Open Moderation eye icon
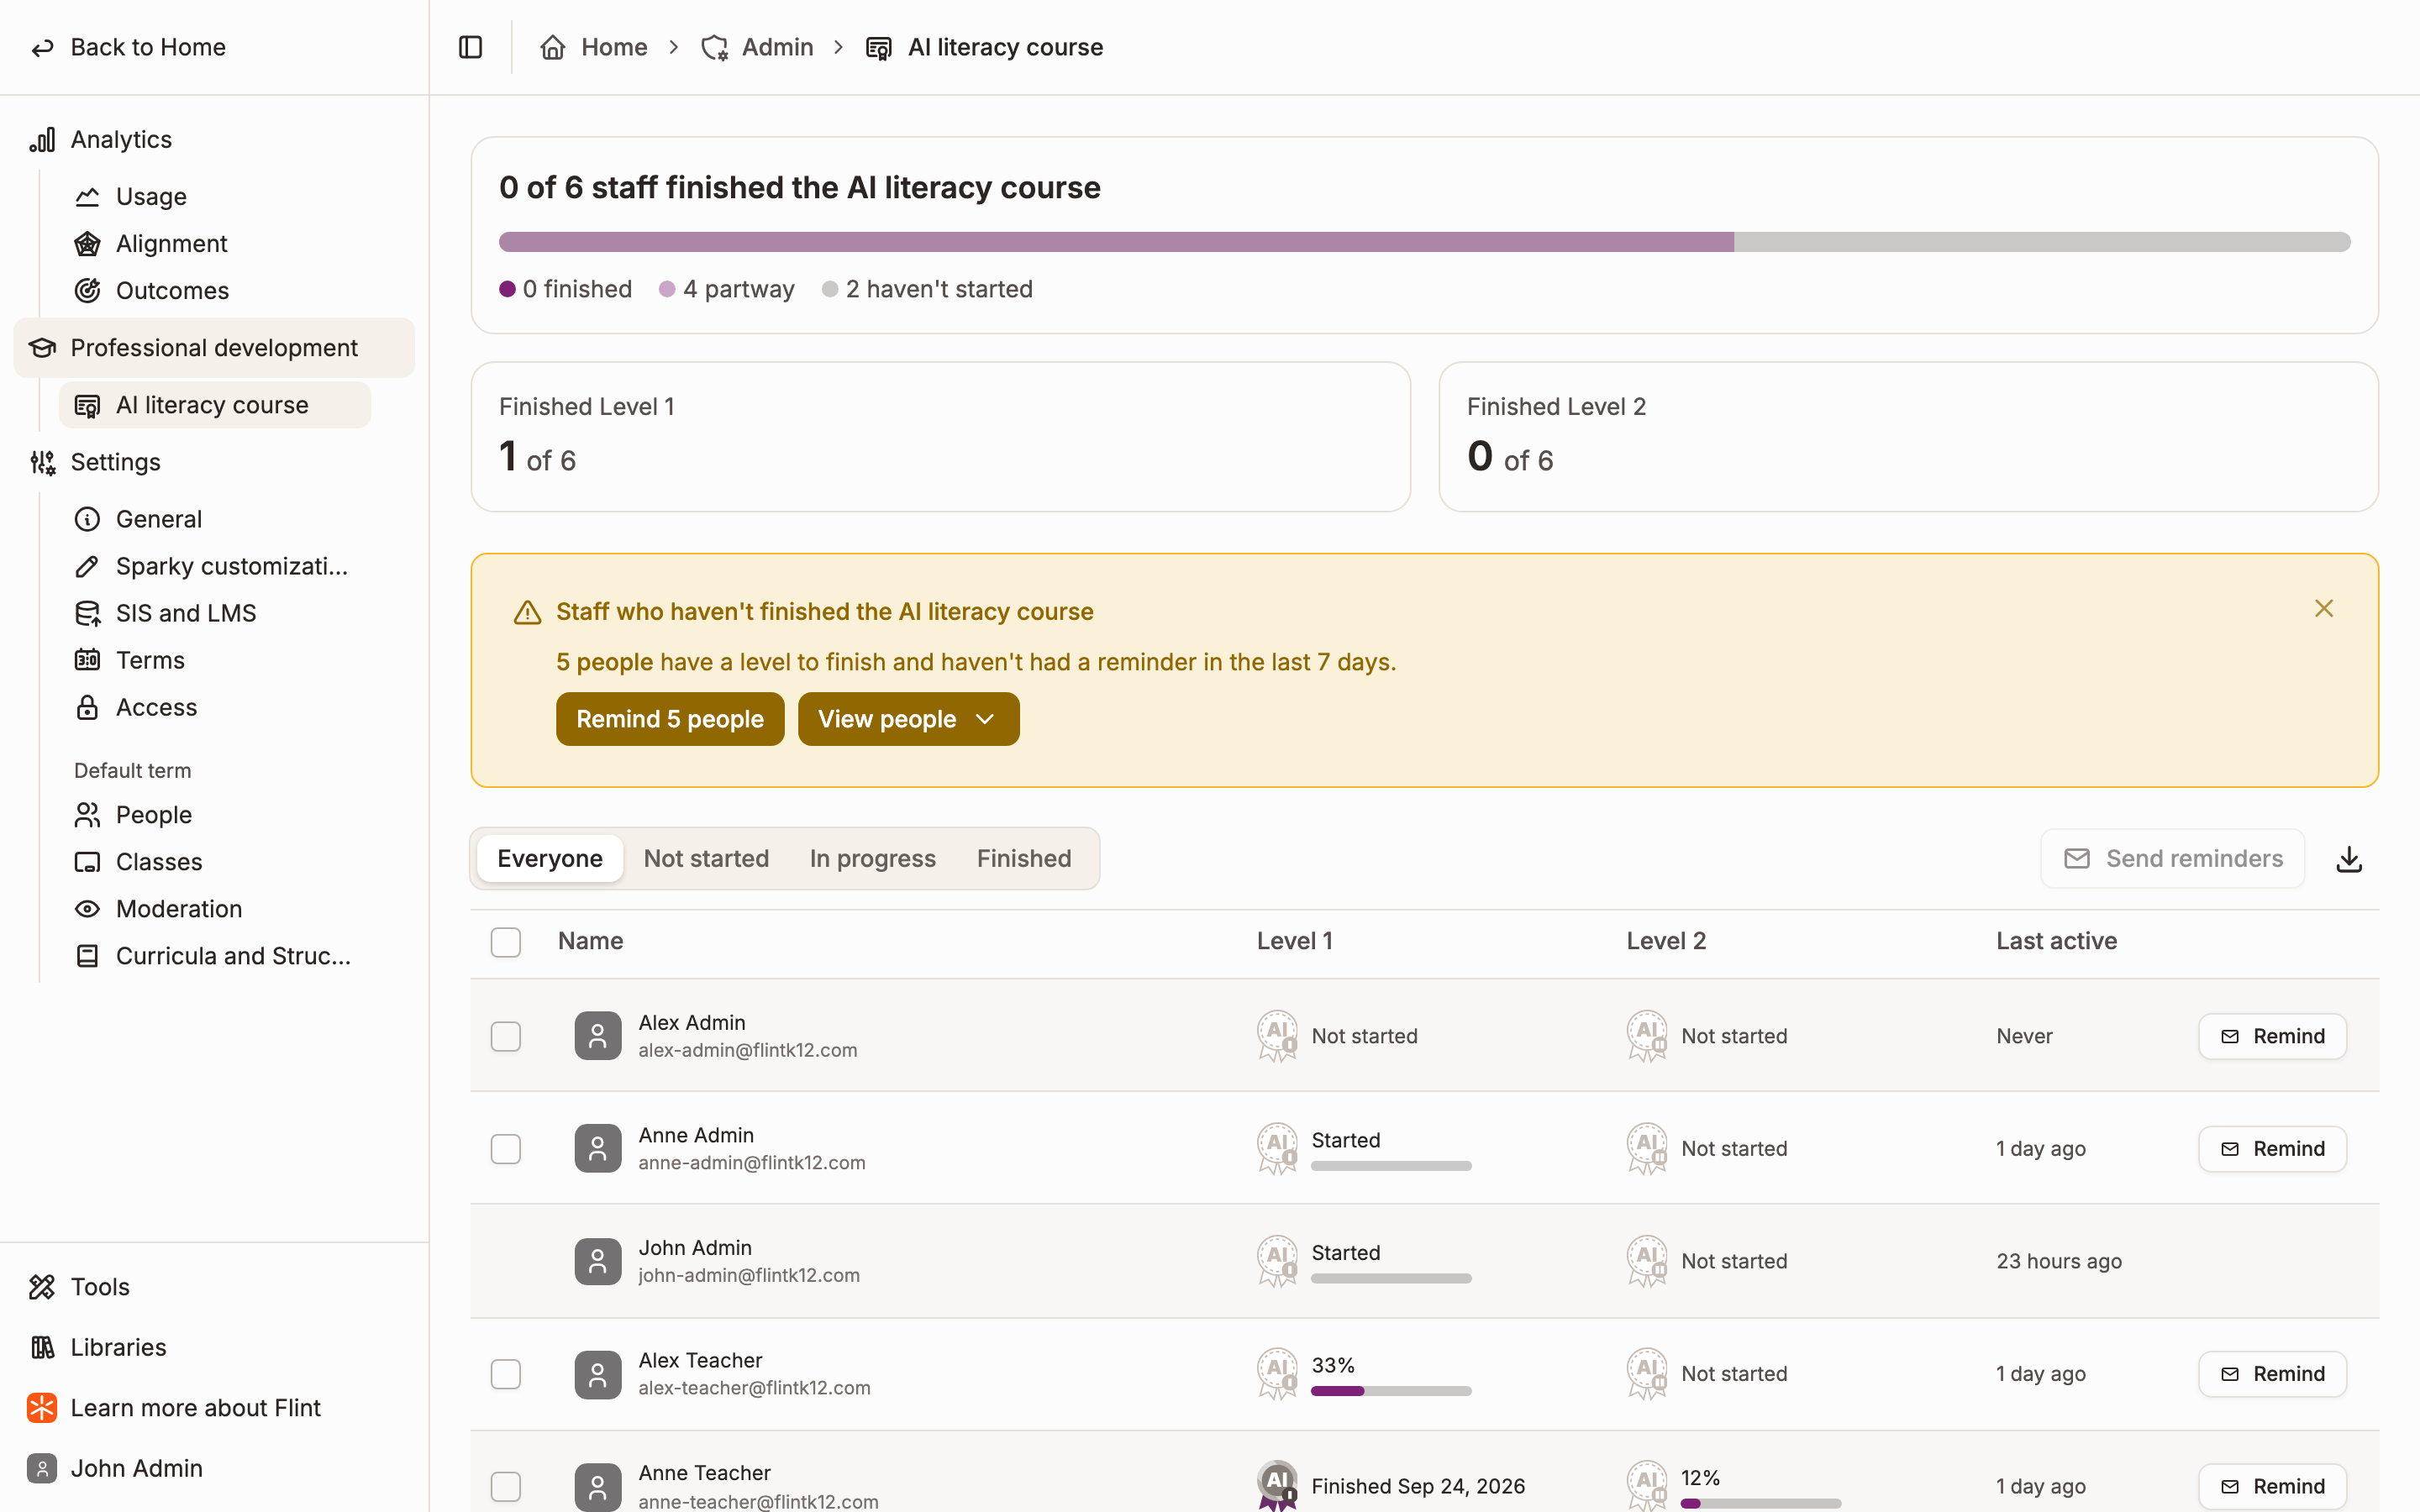This screenshot has width=2420, height=1512. point(87,909)
